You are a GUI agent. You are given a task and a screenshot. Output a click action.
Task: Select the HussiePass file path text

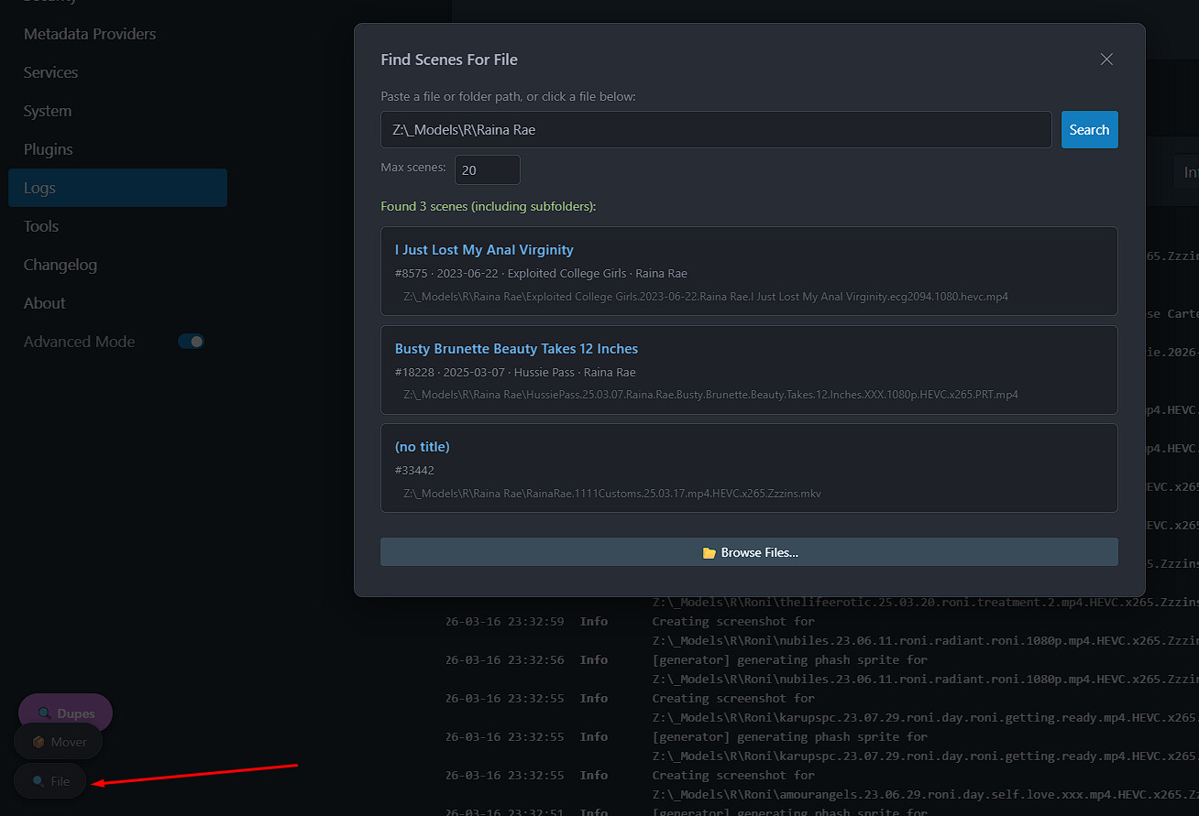710,395
